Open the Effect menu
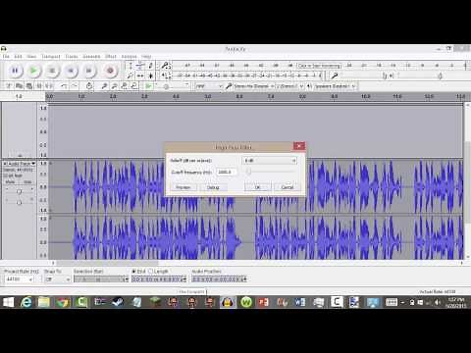471x353 pixels. pyautogui.click(x=111, y=56)
